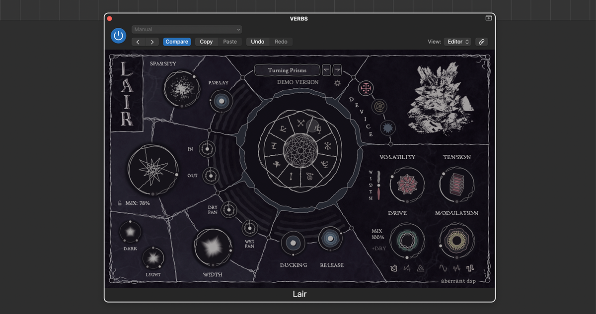Screen dimensions: 596x314
Task: Select the red cross Device icon
Action: 365,88
